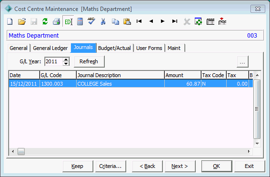
Task: Click the < Back button
Action: click(148, 166)
